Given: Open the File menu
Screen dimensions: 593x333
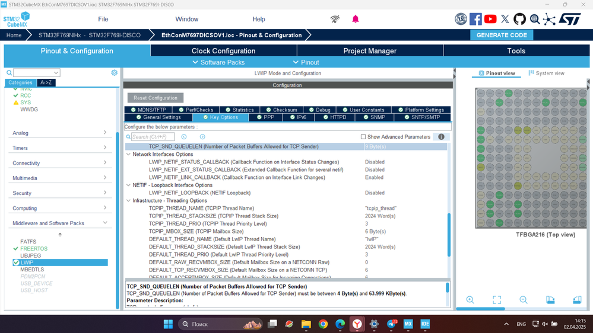Looking at the screenshot, I should coord(103,19).
